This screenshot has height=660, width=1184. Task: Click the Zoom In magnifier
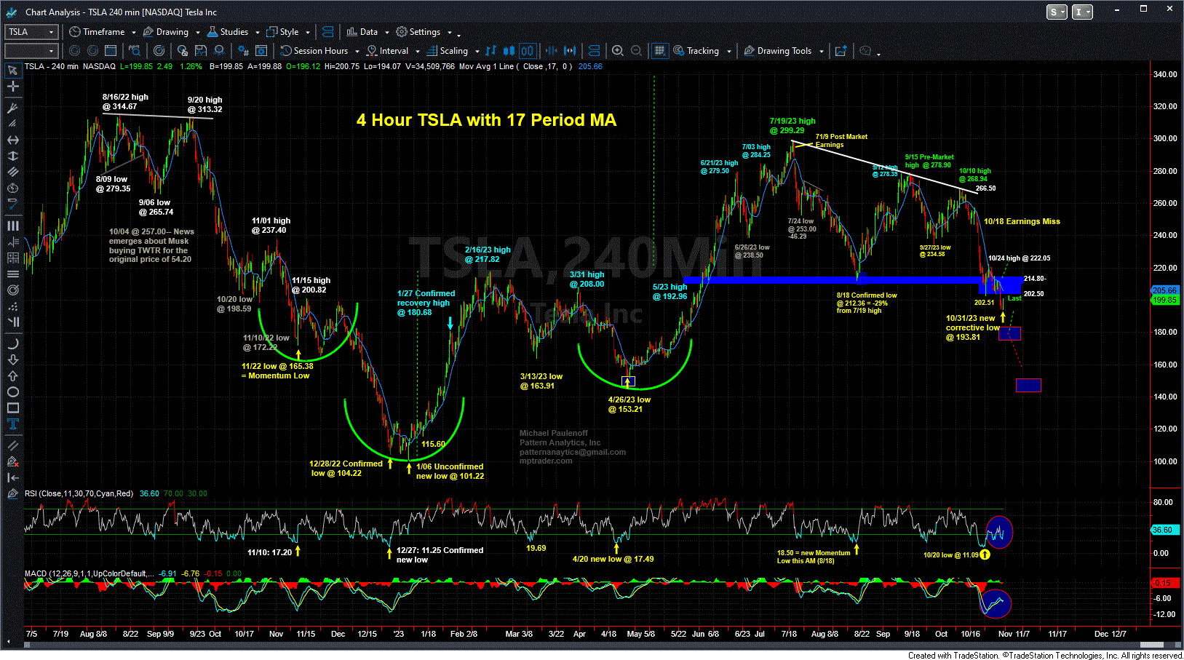618,51
